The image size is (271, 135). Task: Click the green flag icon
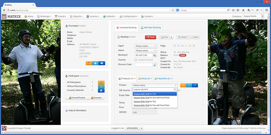(x=175, y=46)
